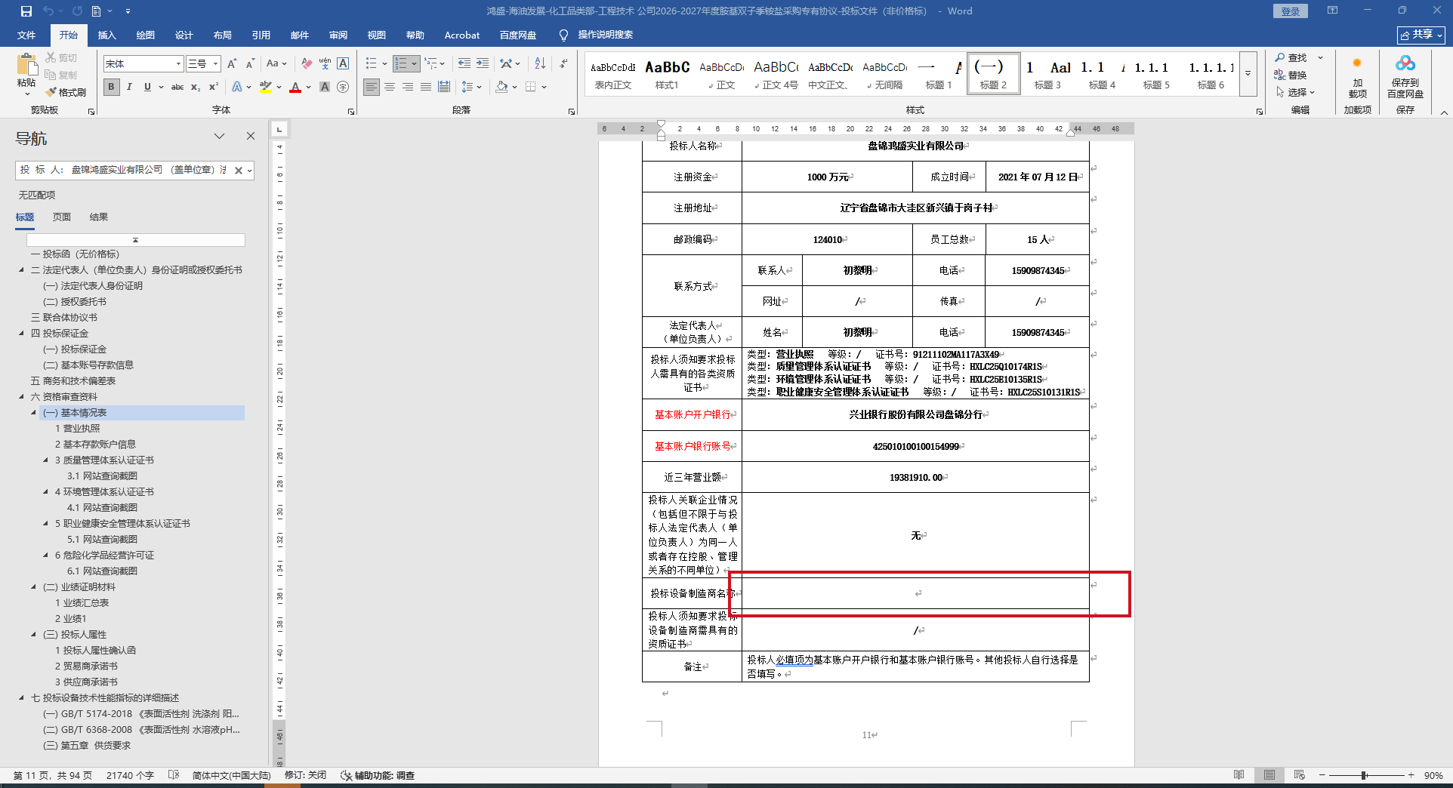Toggle italic formatting

pyautogui.click(x=129, y=87)
